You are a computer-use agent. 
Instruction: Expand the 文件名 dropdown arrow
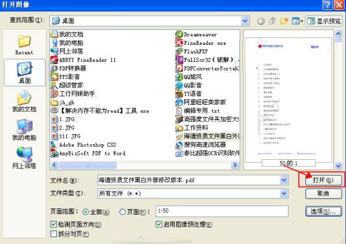pyautogui.click(x=284, y=180)
